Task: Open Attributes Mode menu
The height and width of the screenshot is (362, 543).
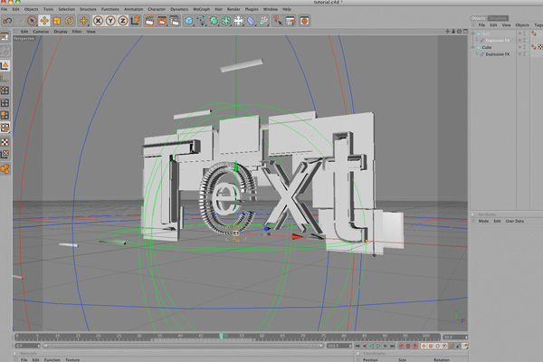Action: coord(483,221)
